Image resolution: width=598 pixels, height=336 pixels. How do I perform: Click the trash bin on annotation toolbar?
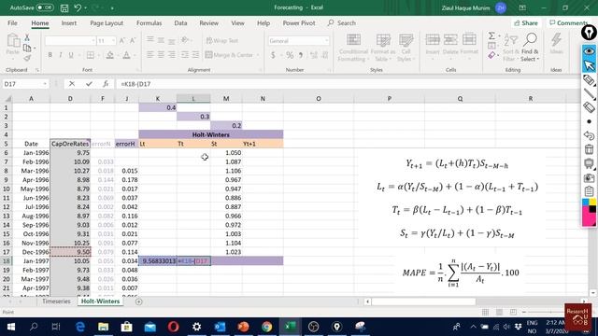[x=590, y=149]
